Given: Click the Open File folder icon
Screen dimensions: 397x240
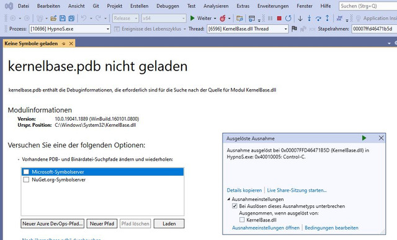Looking at the screenshot, I should click(53, 18).
